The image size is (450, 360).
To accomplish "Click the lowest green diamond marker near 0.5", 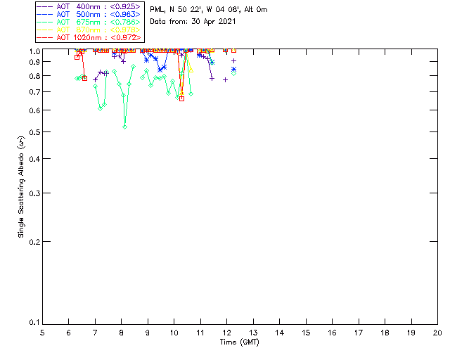I will [125, 127].
